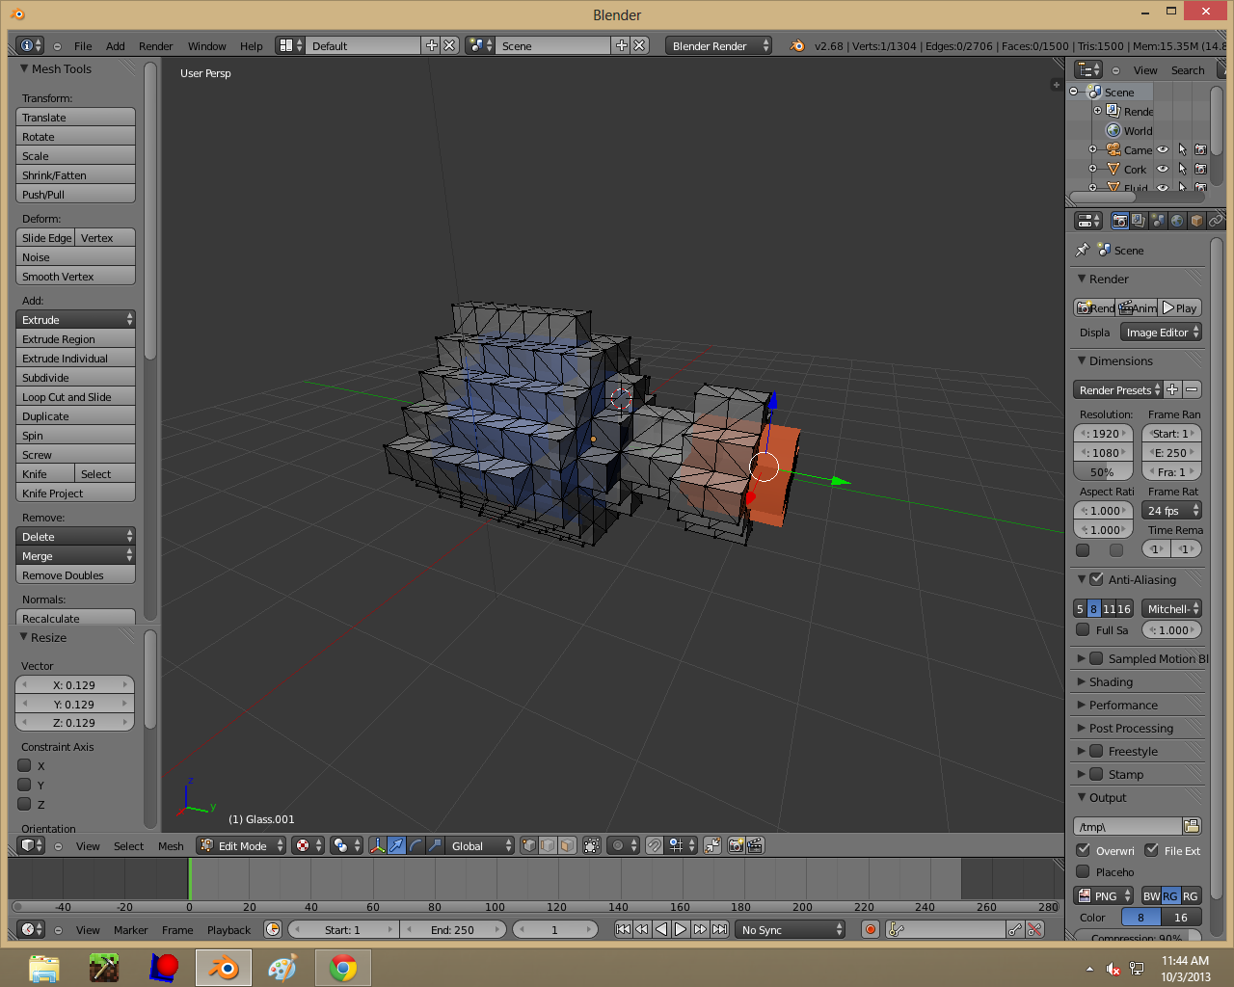The height and width of the screenshot is (987, 1234).
Task: Expand the Post Processing panel
Action: coord(1131,728)
